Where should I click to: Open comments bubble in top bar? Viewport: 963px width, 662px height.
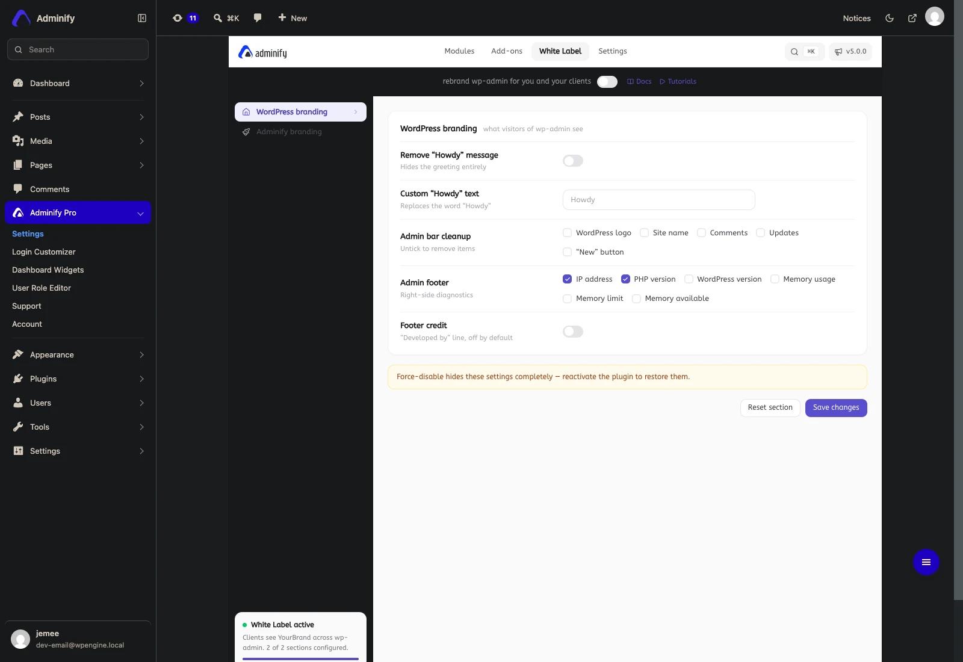(x=258, y=18)
